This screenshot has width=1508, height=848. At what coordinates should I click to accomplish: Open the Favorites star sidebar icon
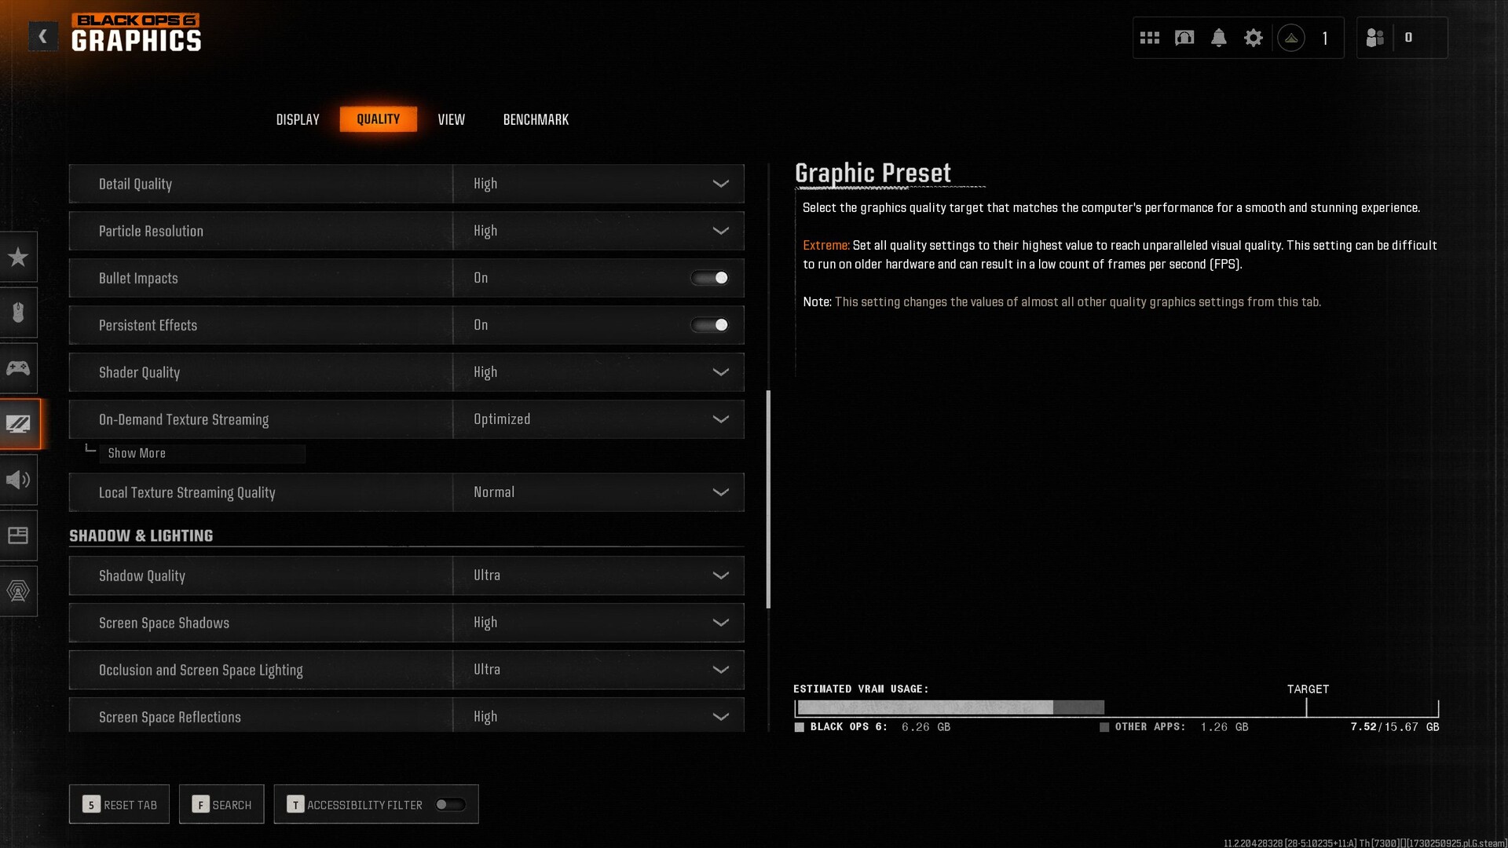tap(18, 257)
